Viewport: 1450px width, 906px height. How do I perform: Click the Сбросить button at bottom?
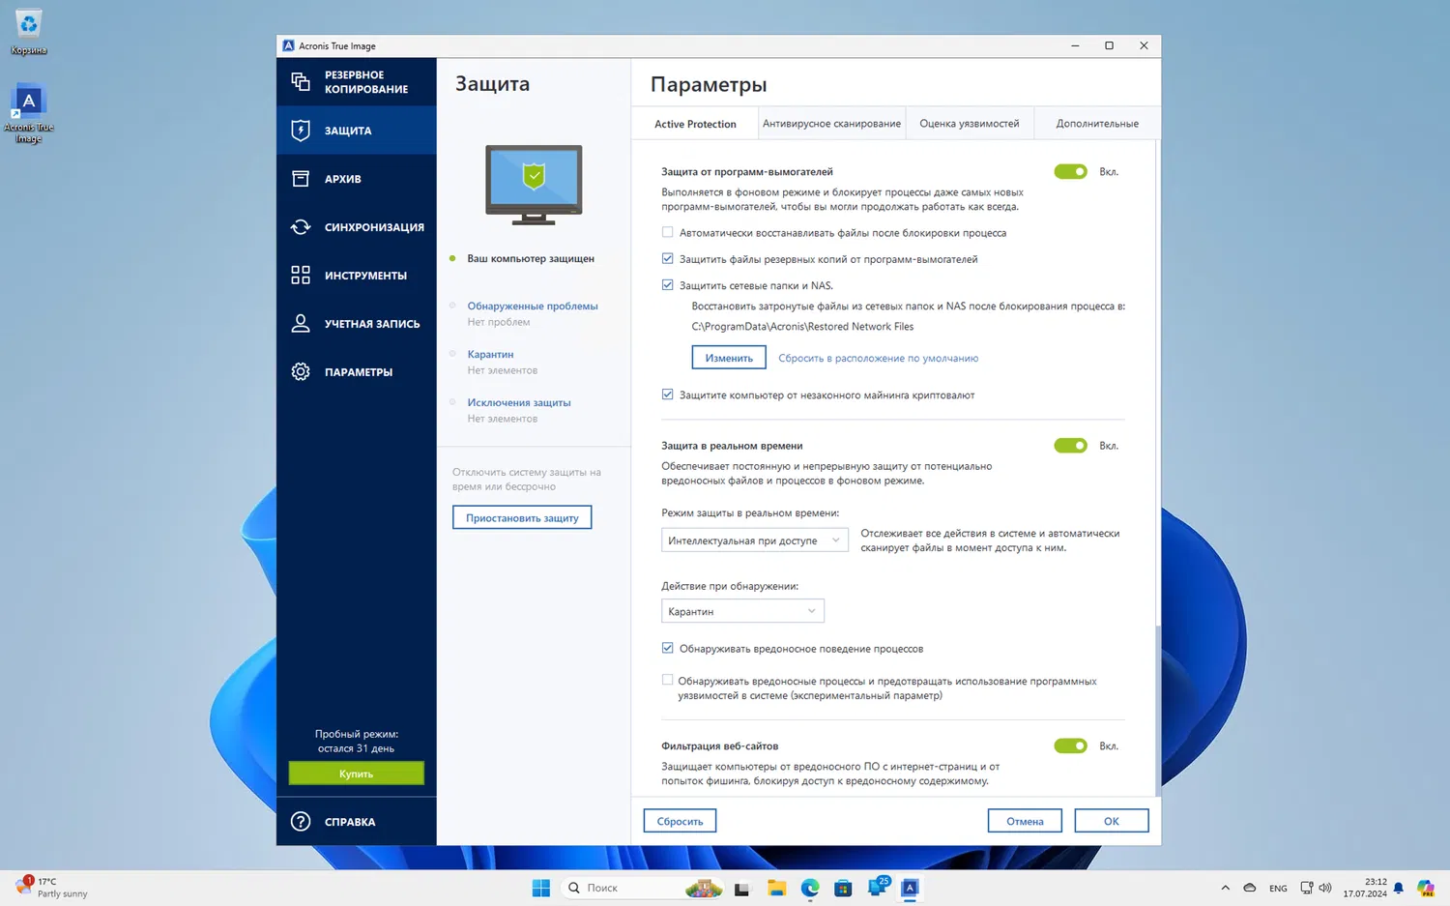click(680, 821)
